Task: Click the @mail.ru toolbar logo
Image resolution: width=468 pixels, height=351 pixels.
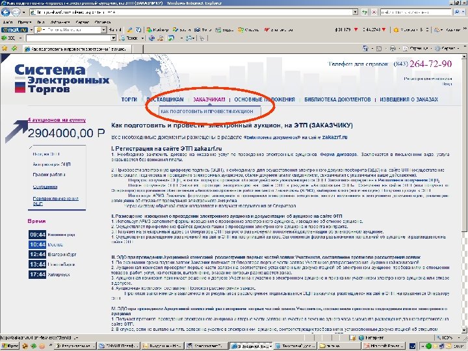Action: coord(14,30)
